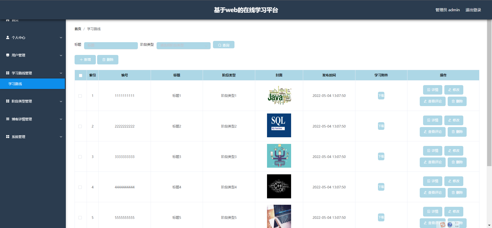
Task: Focus the 标题 search input field
Action: click(x=111, y=45)
